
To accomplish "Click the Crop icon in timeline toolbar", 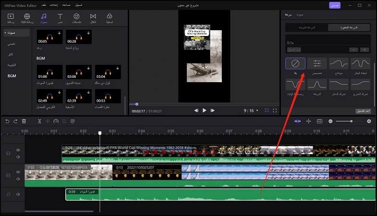I will pyautogui.click(x=64, y=121).
